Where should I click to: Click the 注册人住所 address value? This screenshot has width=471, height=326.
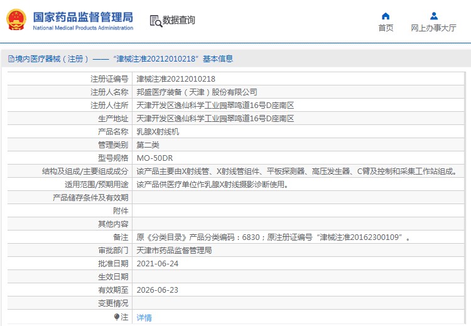click(215, 106)
